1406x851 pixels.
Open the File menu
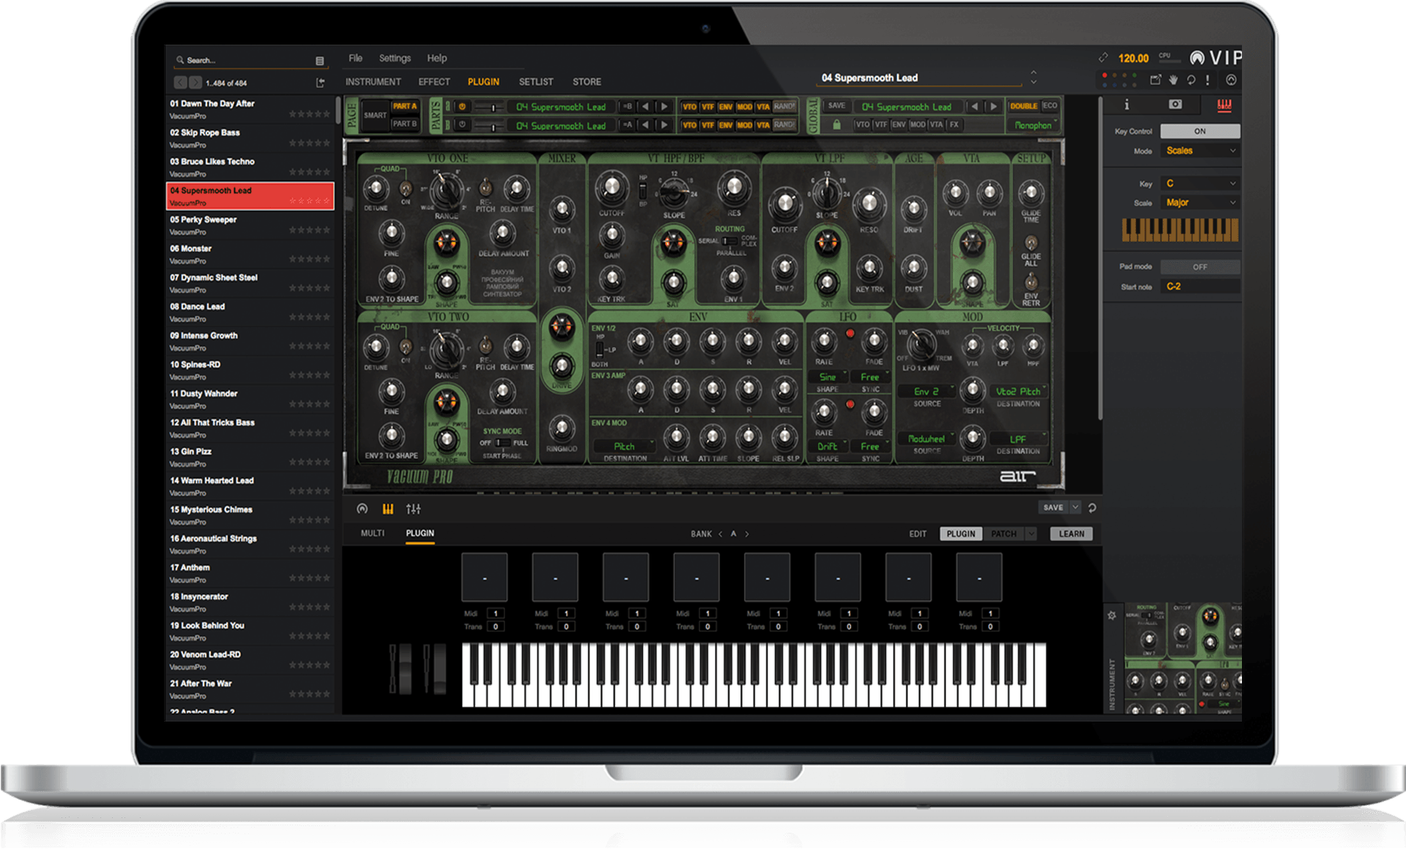(355, 59)
